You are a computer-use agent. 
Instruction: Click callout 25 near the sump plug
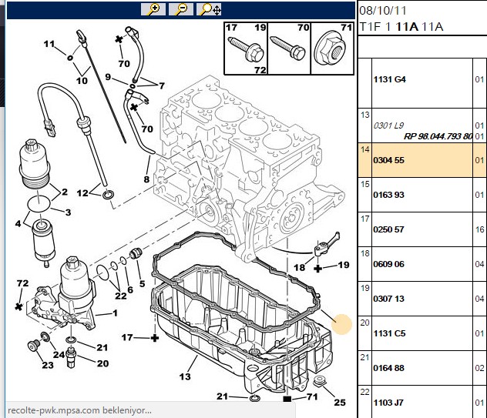click(x=340, y=403)
